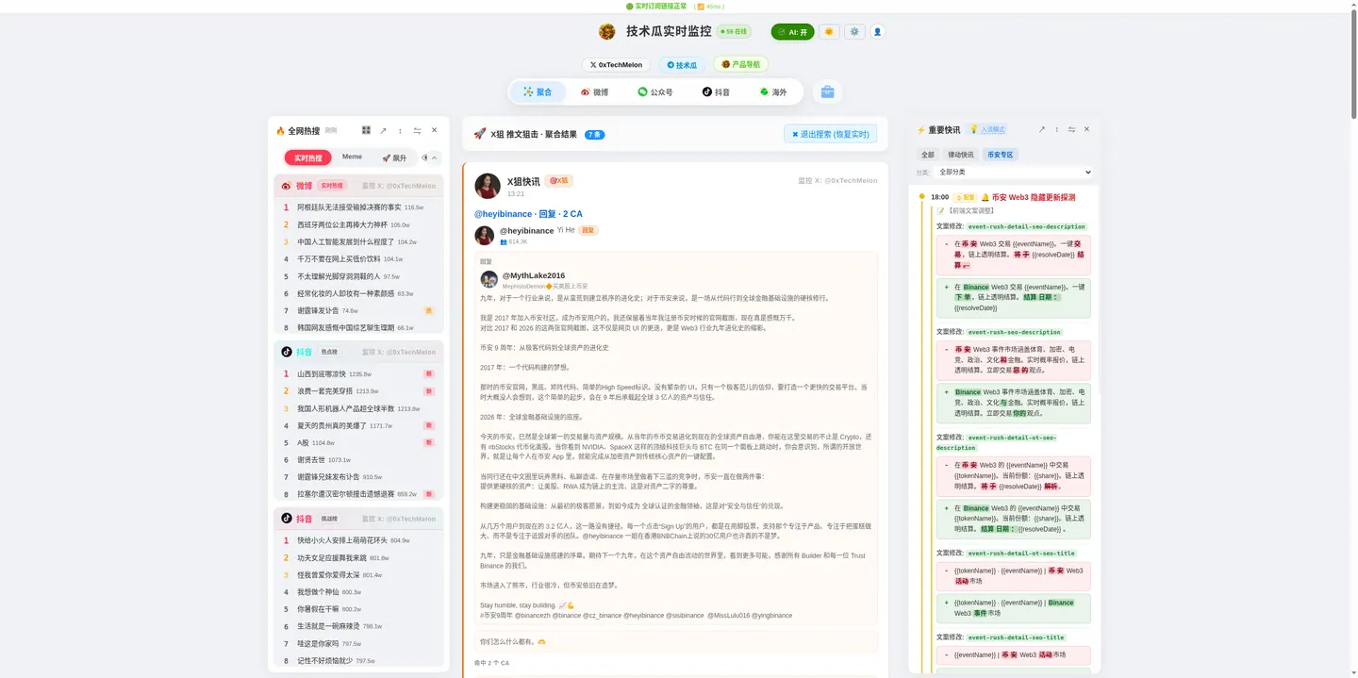Open @heyibinance · 回复 · 2 CA link
The image size is (1358, 678).
(x=528, y=214)
